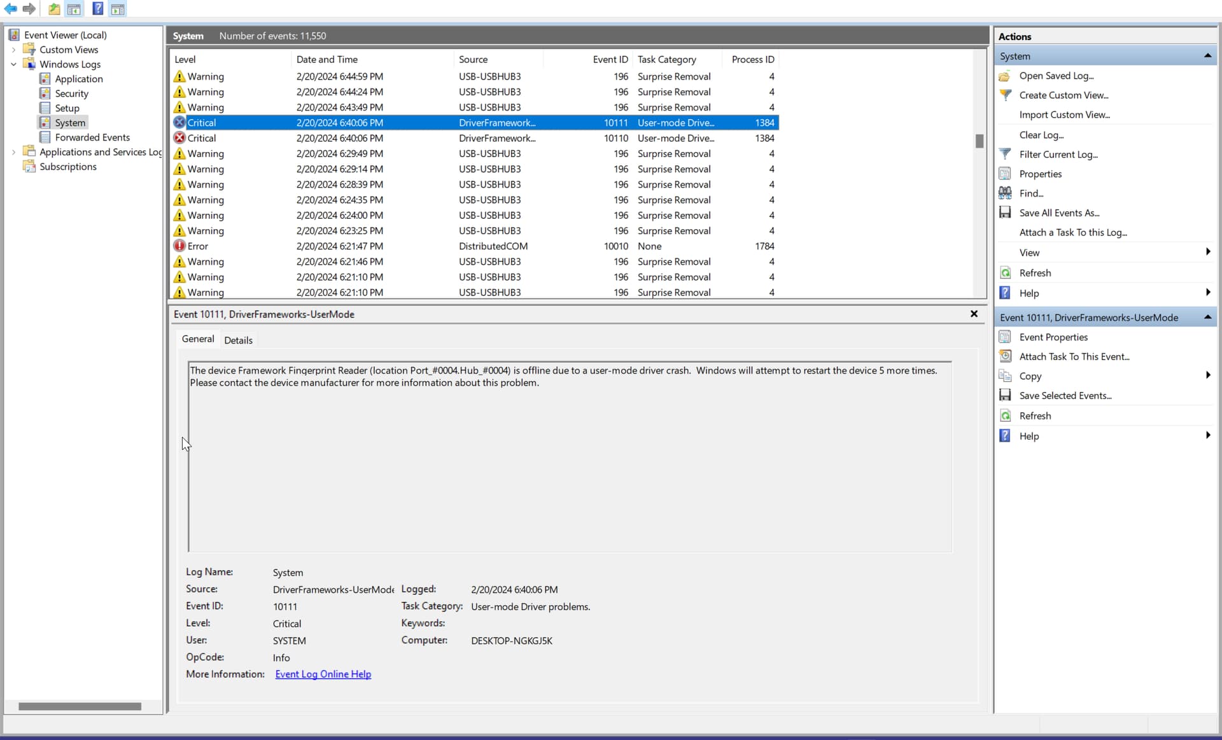Viewport: 1222px width, 740px height.
Task: Switch to the Details tab
Action: tap(238, 340)
